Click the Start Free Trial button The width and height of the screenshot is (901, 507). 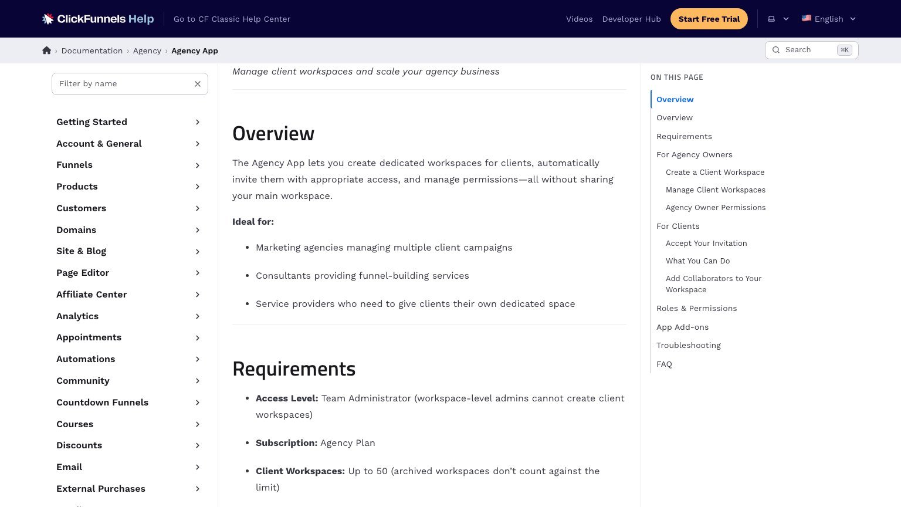(709, 19)
